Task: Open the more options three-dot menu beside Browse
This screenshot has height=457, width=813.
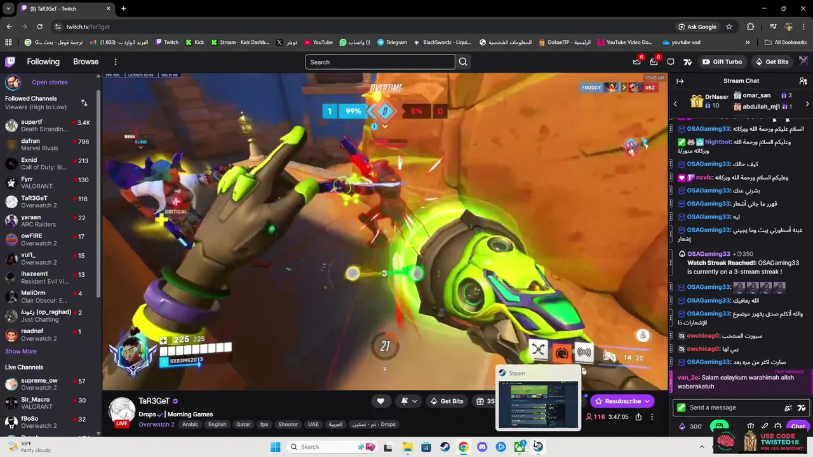Action: point(116,62)
